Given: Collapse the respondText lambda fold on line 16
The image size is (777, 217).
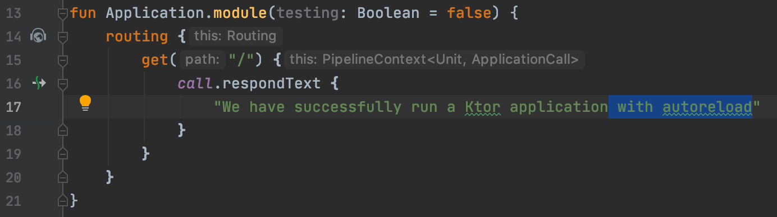Looking at the screenshot, I should click(63, 83).
